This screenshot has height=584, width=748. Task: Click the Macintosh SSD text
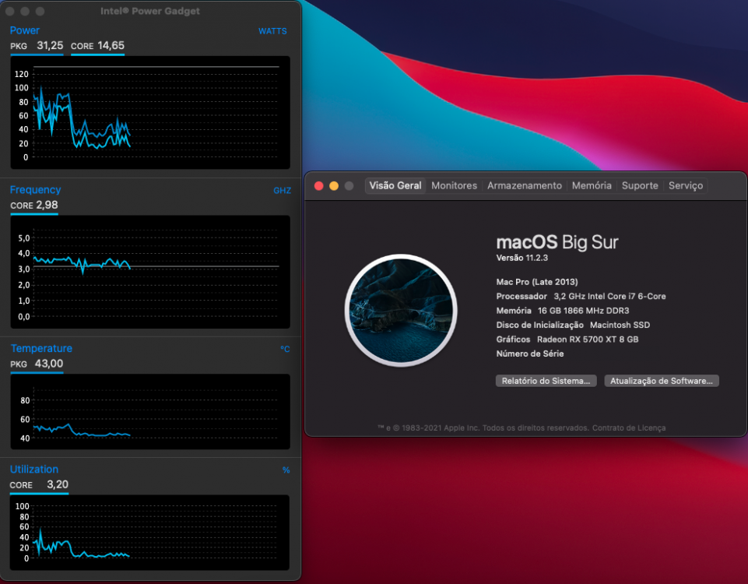tap(620, 325)
